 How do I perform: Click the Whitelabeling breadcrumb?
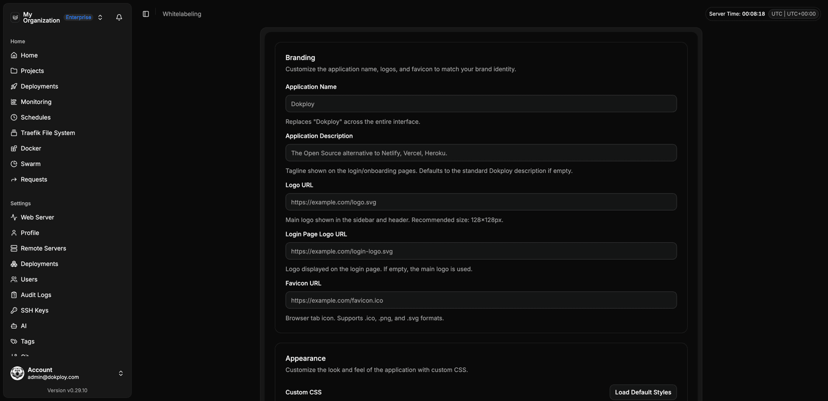(x=182, y=14)
